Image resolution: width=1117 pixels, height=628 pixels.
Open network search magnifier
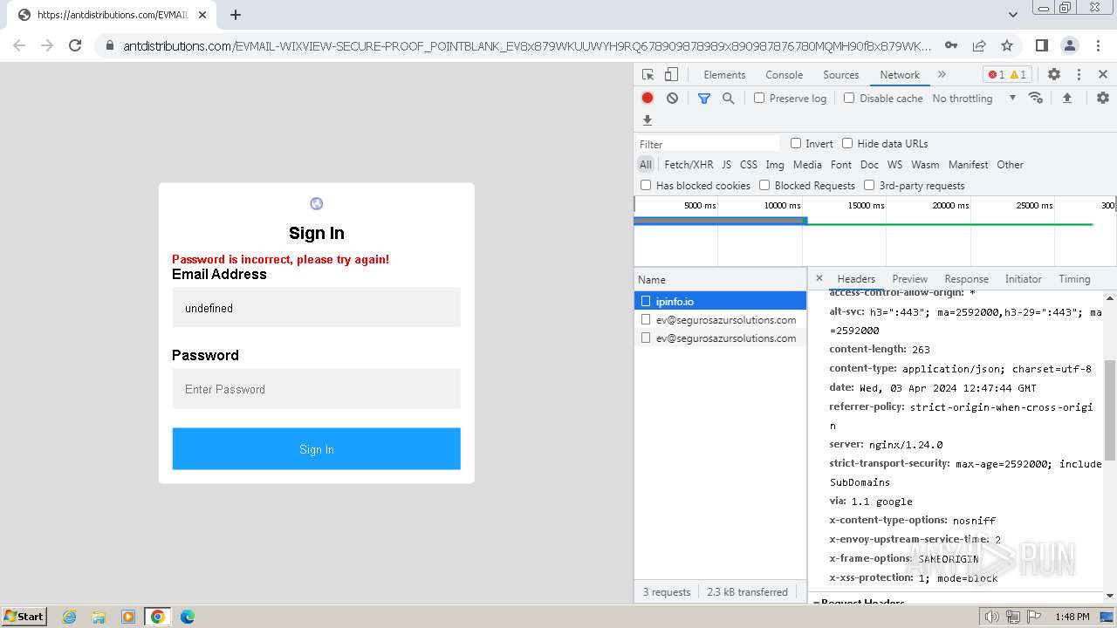point(729,99)
